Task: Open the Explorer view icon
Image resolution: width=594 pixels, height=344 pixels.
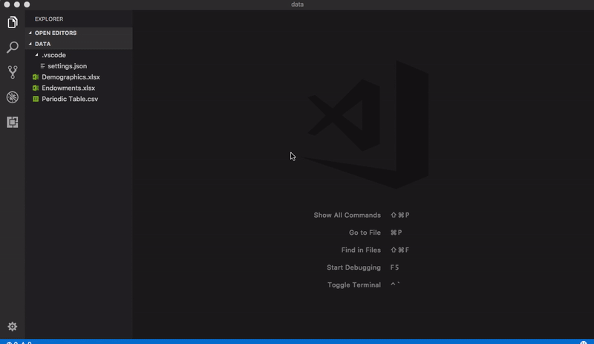Action: pos(13,22)
